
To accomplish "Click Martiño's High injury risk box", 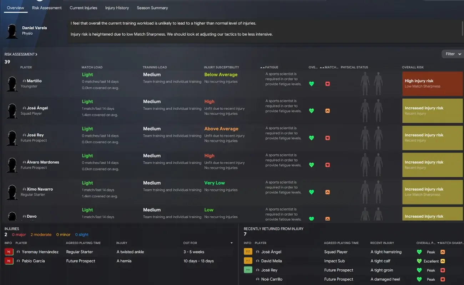I will (433, 83).
